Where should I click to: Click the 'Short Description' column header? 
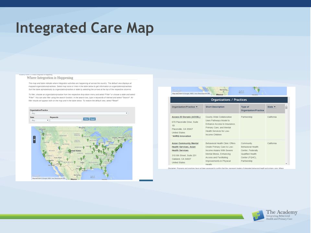coord(215,107)
